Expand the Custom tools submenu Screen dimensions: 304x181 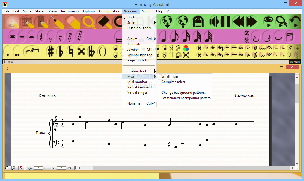(139, 71)
